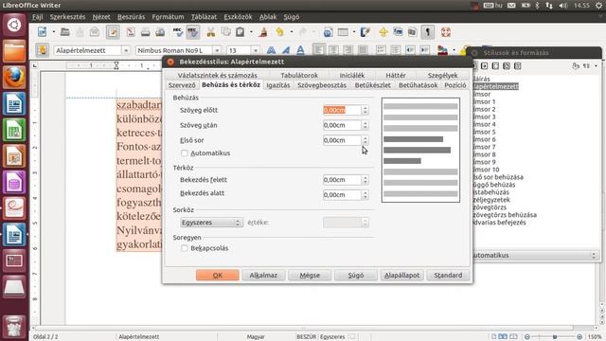
Task: Click the Insert Table icon
Action: [343, 32]
